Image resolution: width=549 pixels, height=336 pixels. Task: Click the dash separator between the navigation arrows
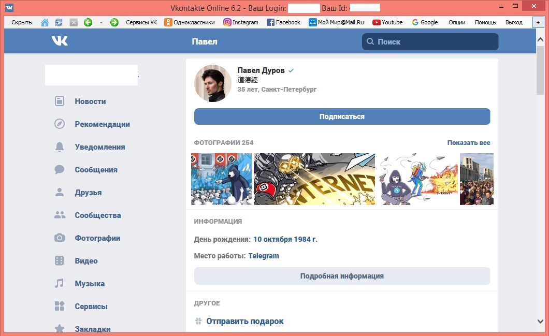(101, 22)
